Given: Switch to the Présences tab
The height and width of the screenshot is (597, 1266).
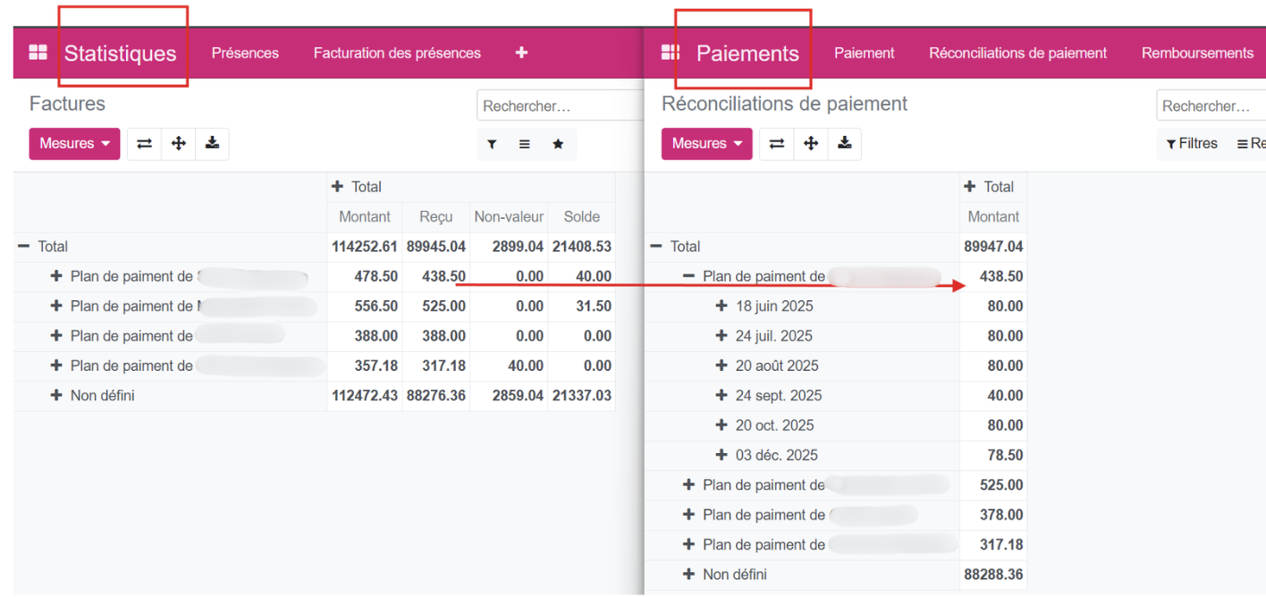Looking at the screenshot, I should (245, 53).
